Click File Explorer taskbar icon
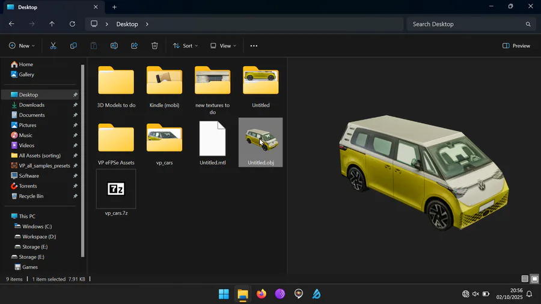The image size is (541, 304). [x=243, y=294]
